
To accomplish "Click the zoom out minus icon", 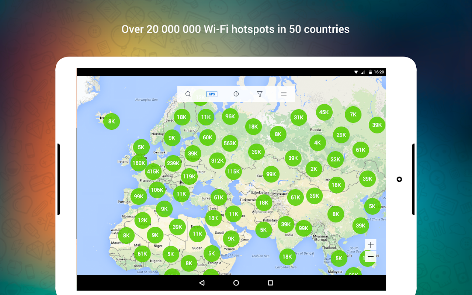I will point(371,256).
